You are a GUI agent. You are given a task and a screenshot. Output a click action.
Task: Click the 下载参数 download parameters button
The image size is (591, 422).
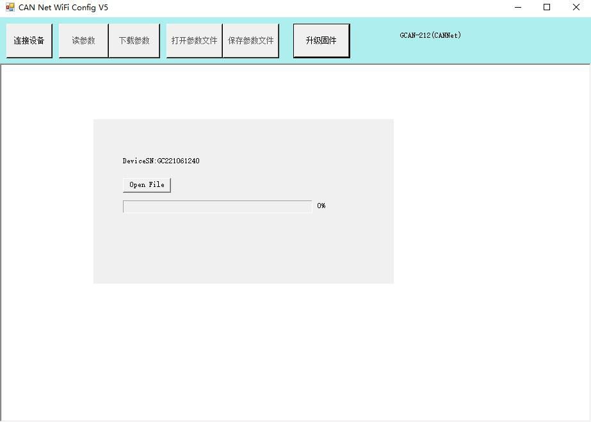coord(134,40)
